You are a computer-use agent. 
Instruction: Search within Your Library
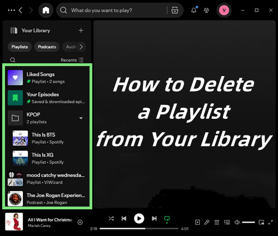(x=13, y=60)
